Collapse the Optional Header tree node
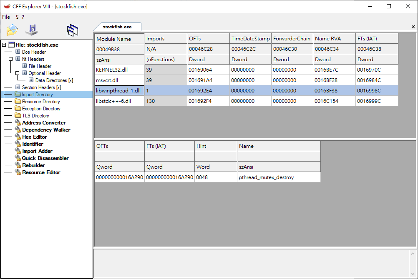The image size is (418, 279). tap(18, 73)
